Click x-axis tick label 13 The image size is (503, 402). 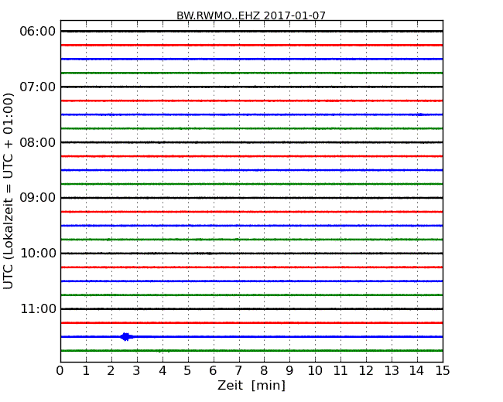[392, 371]
